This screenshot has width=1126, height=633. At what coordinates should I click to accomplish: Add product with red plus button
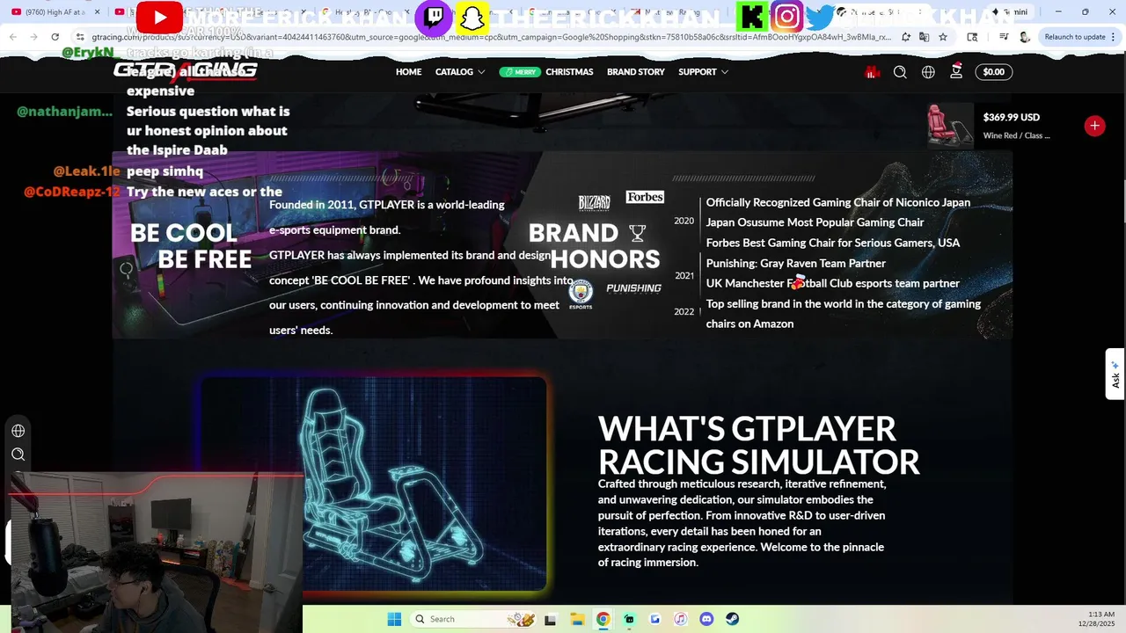click(1094, 126)
